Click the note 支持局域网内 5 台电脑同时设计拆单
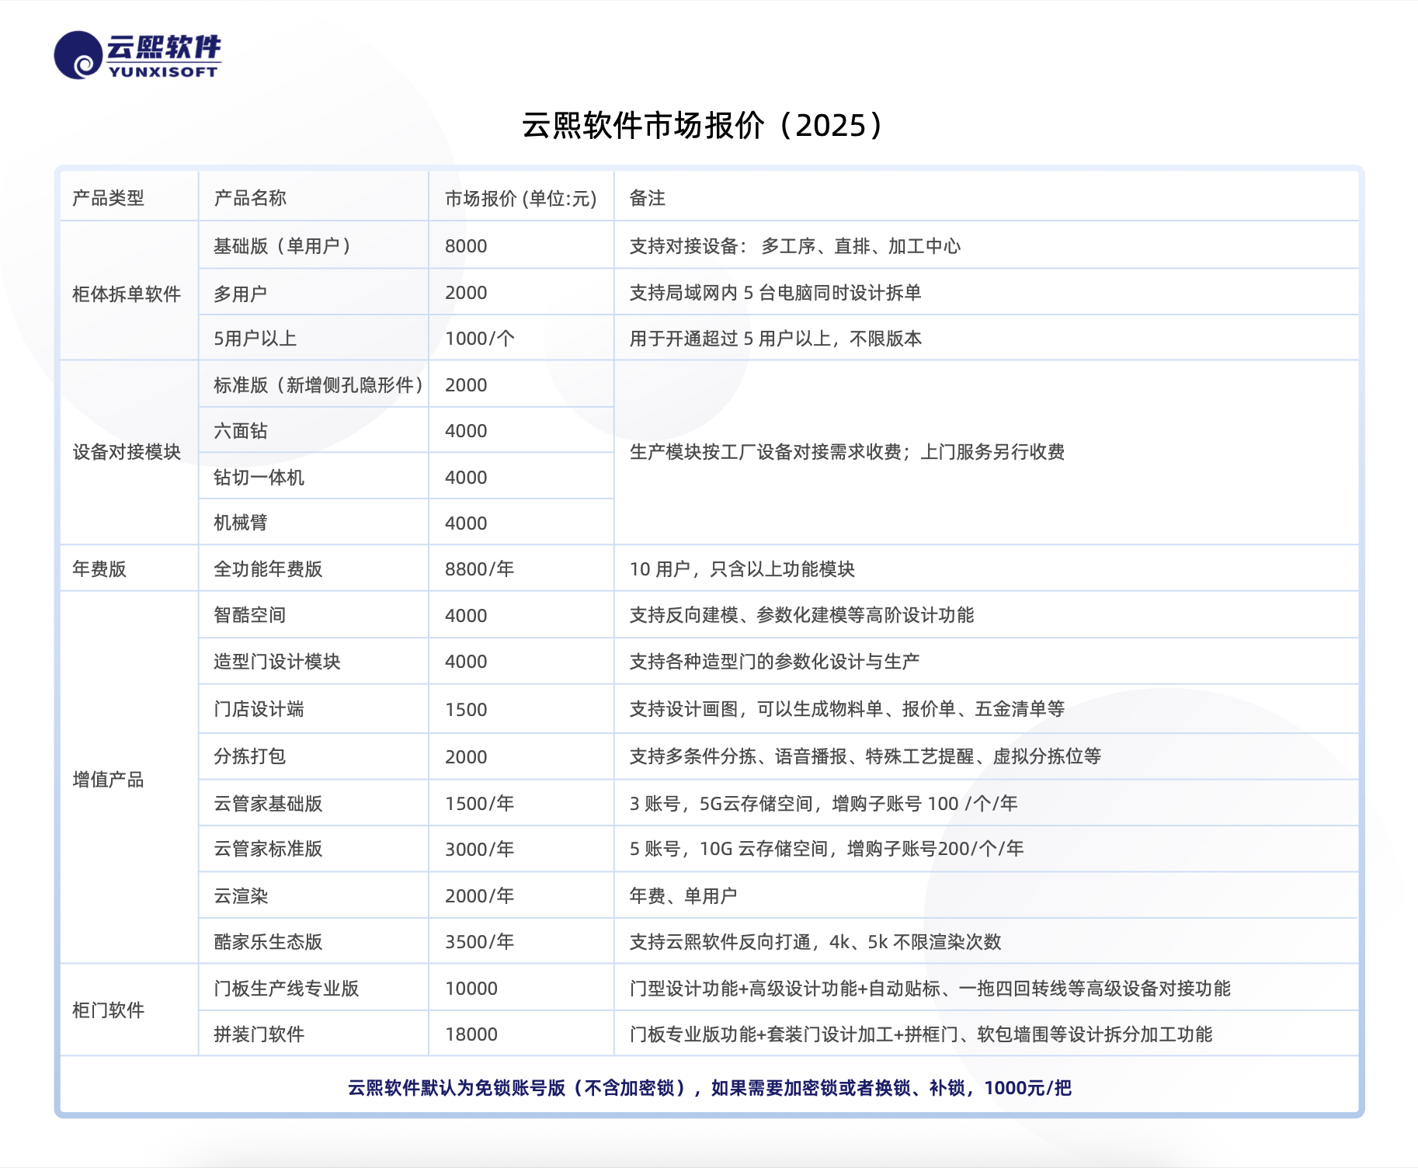 click(775, 293)
